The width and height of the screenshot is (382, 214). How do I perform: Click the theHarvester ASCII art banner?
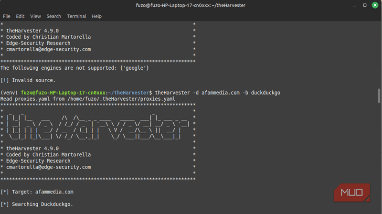pyautogui.click(x=95, y=127)
